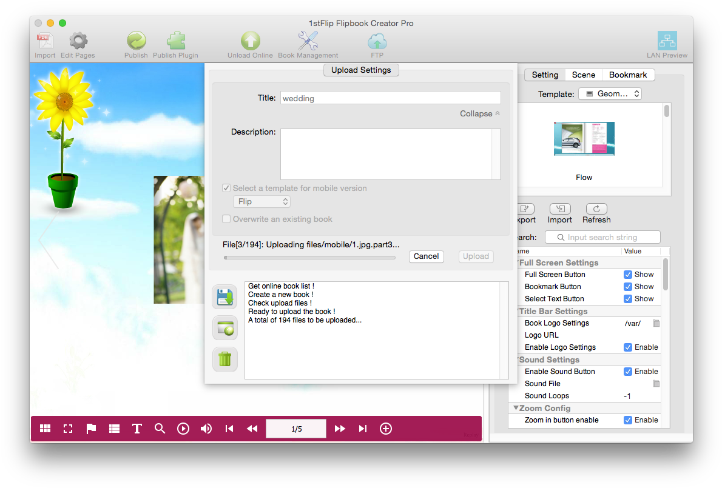This screenshot has width=722, height=488.
Task: Switch to the Setting tab
Action: 545,75
